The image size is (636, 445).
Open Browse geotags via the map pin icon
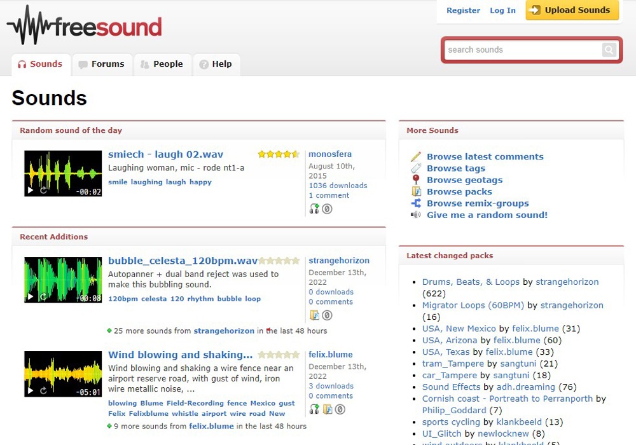pyautogui.click(x=417, y=180)
